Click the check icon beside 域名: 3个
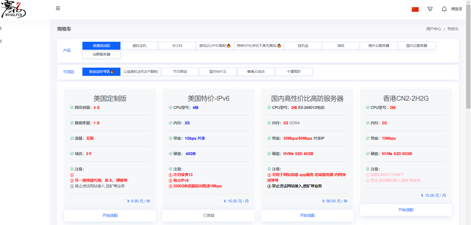This screenshot has width=471, height=225. [x=72, y=154]
